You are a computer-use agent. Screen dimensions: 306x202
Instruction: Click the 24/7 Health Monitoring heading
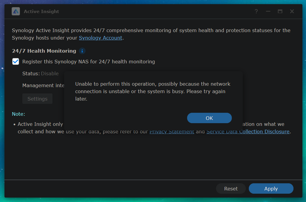(44, 51)
